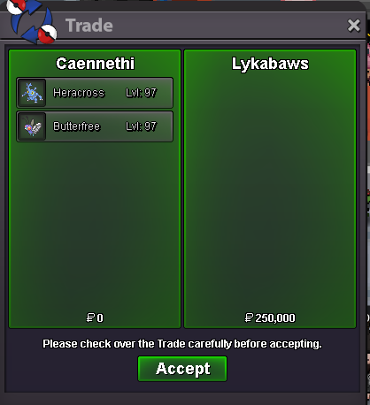370x405 pixels.
Task: Click the Heracross sprite icon
Action: 32,93
